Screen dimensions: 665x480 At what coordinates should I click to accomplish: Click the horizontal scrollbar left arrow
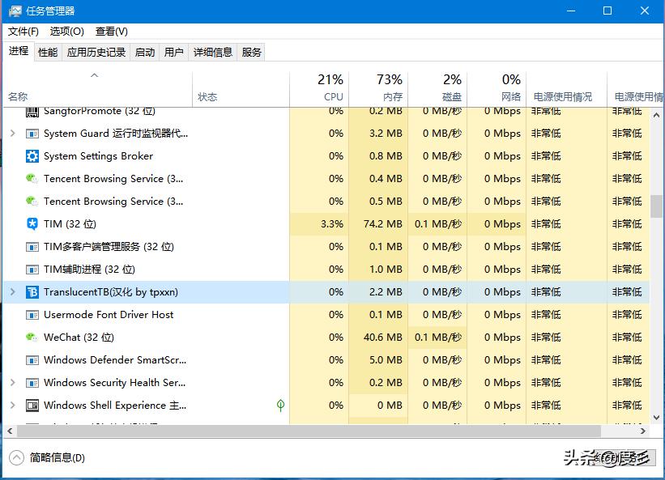[x=10, y=431]
